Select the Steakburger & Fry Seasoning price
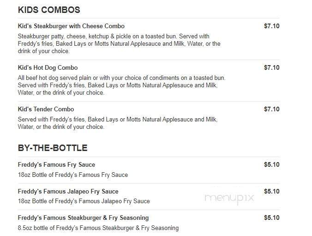The image size is (312, 236). pos(271,218)
